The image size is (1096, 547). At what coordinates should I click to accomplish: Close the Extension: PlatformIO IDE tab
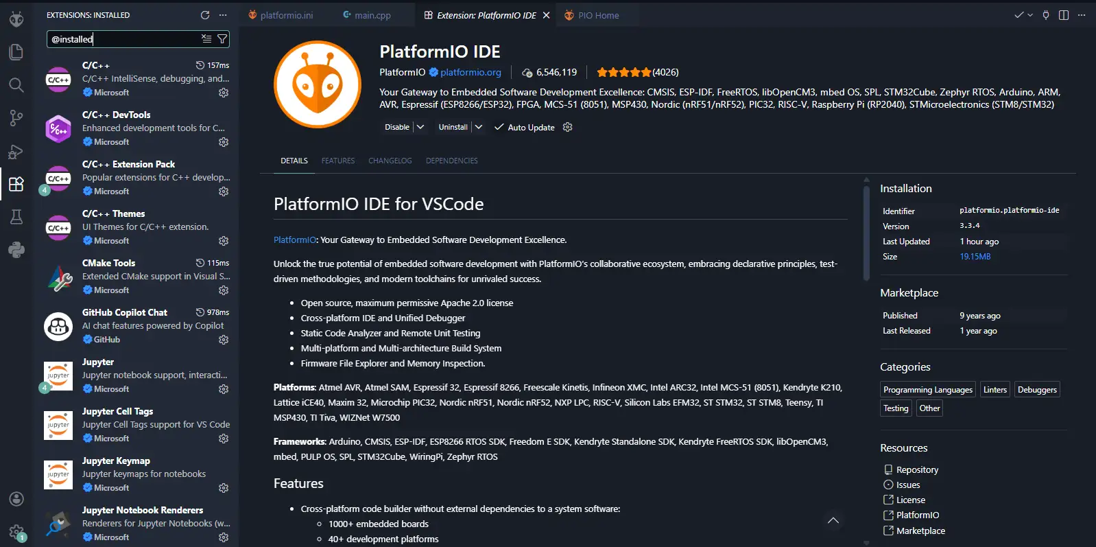[x=547, y=15]
